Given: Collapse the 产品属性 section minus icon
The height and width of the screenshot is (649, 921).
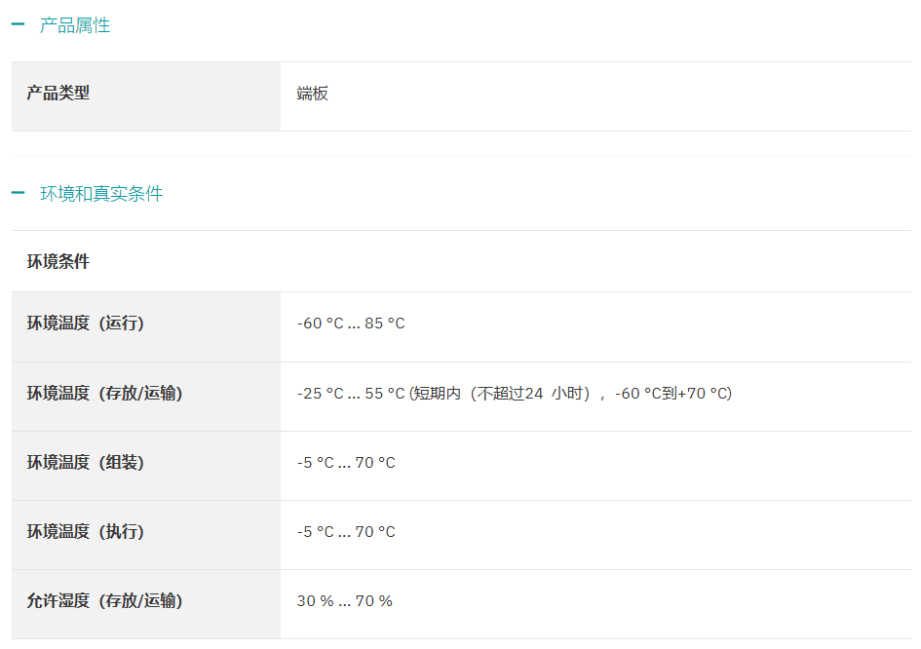Looking at the screenshot, I should click(x=19, y=24).
